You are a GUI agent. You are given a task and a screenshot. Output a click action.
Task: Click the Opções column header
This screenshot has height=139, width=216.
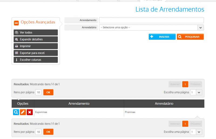(x=23, y=104)
